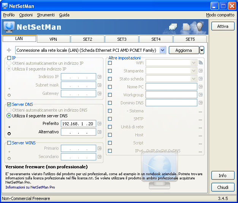Click the Workgroup text field

click(171, 95)
